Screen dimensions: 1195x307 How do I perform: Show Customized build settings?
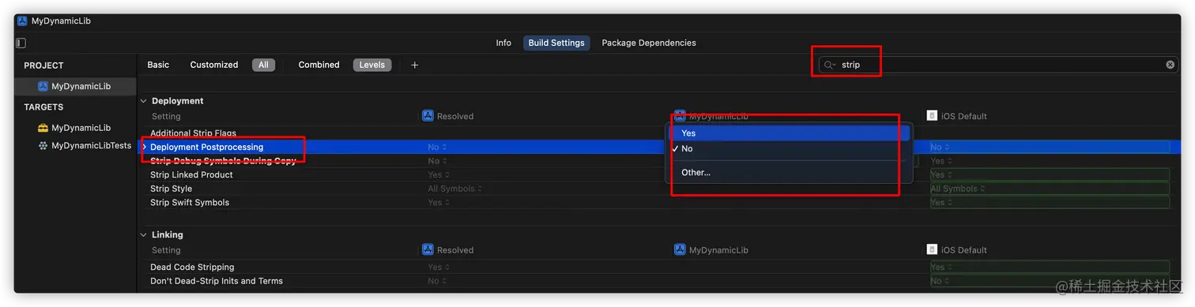(x=214, y=65)
